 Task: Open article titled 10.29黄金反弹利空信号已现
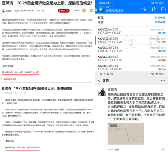(x=38, y=88)
